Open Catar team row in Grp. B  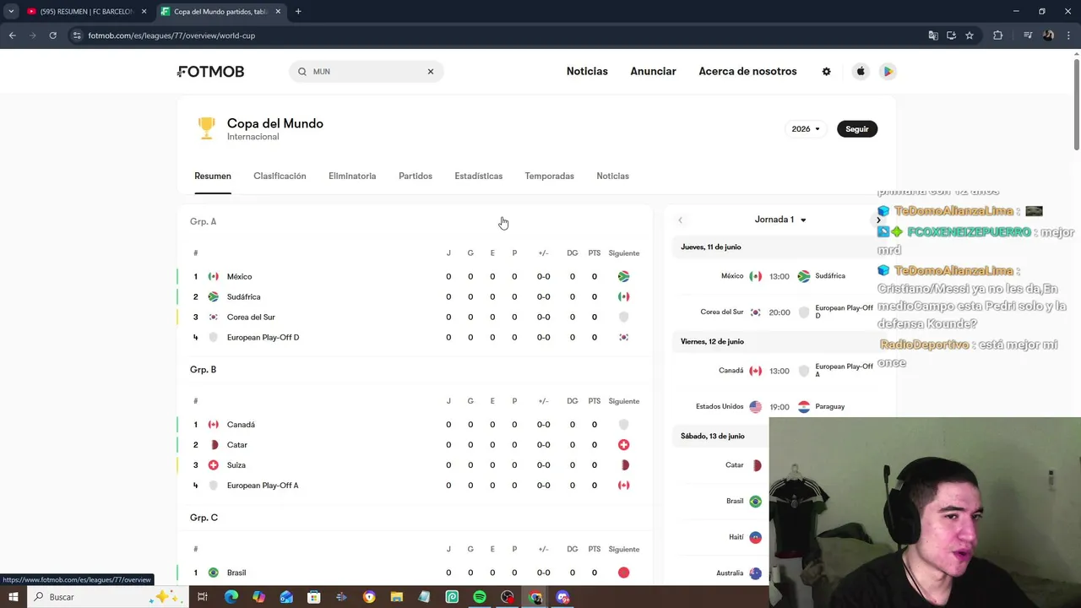click(x=415, y=445)
